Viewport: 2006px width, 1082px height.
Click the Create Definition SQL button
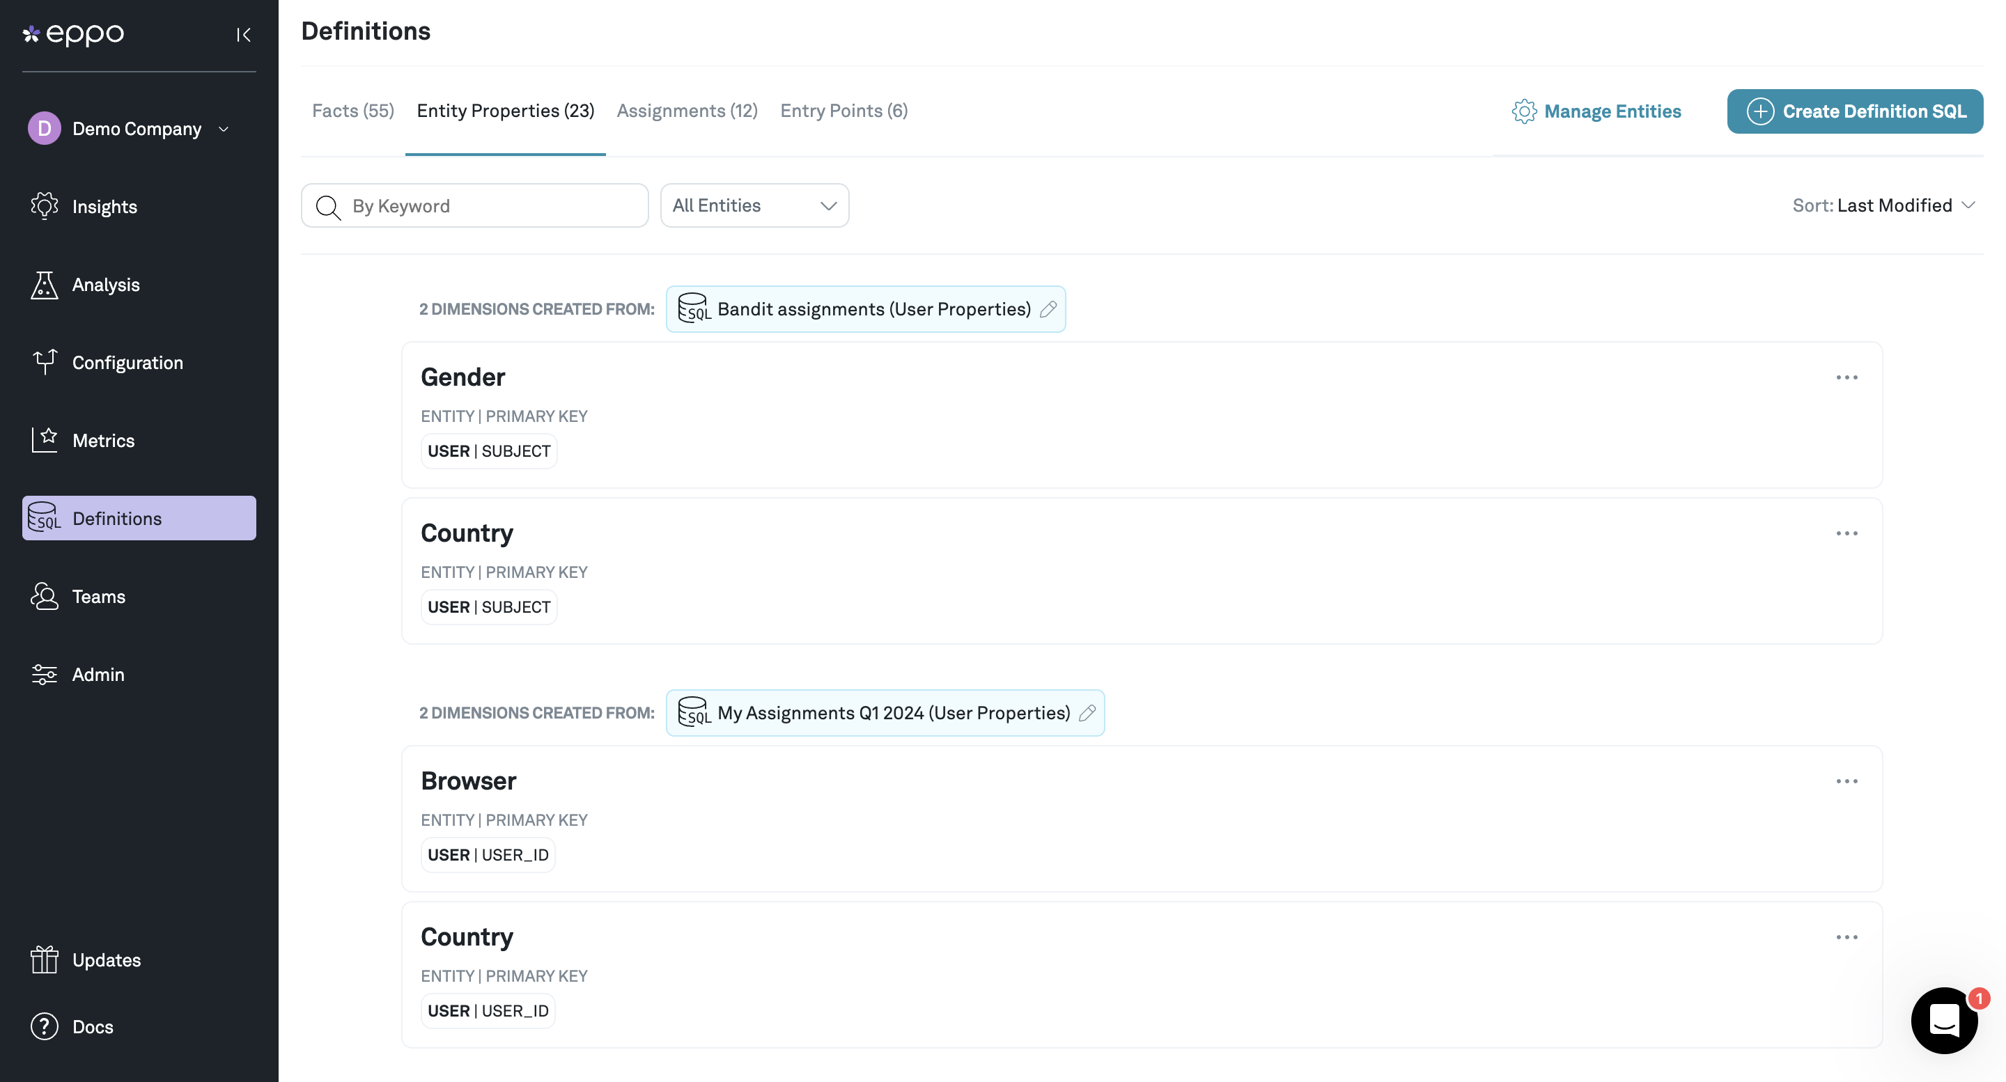tap(1855, 111)
